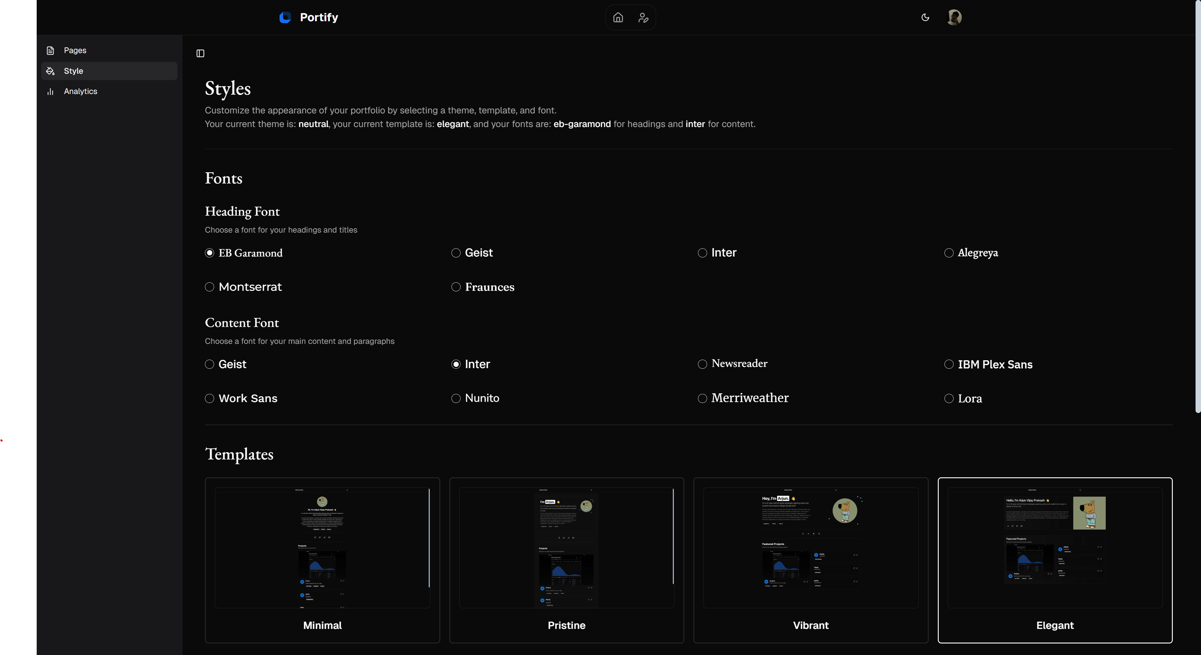The image size is (1201, 655).
Task: Open Analytics in the sidebar
Action: click(109, 91)
